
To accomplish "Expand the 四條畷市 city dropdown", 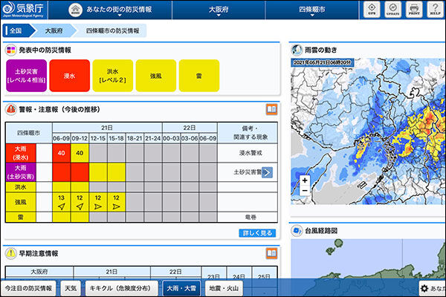I will click(x=312, y=10).
